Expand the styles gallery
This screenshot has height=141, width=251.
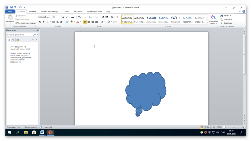click(206, 23)
